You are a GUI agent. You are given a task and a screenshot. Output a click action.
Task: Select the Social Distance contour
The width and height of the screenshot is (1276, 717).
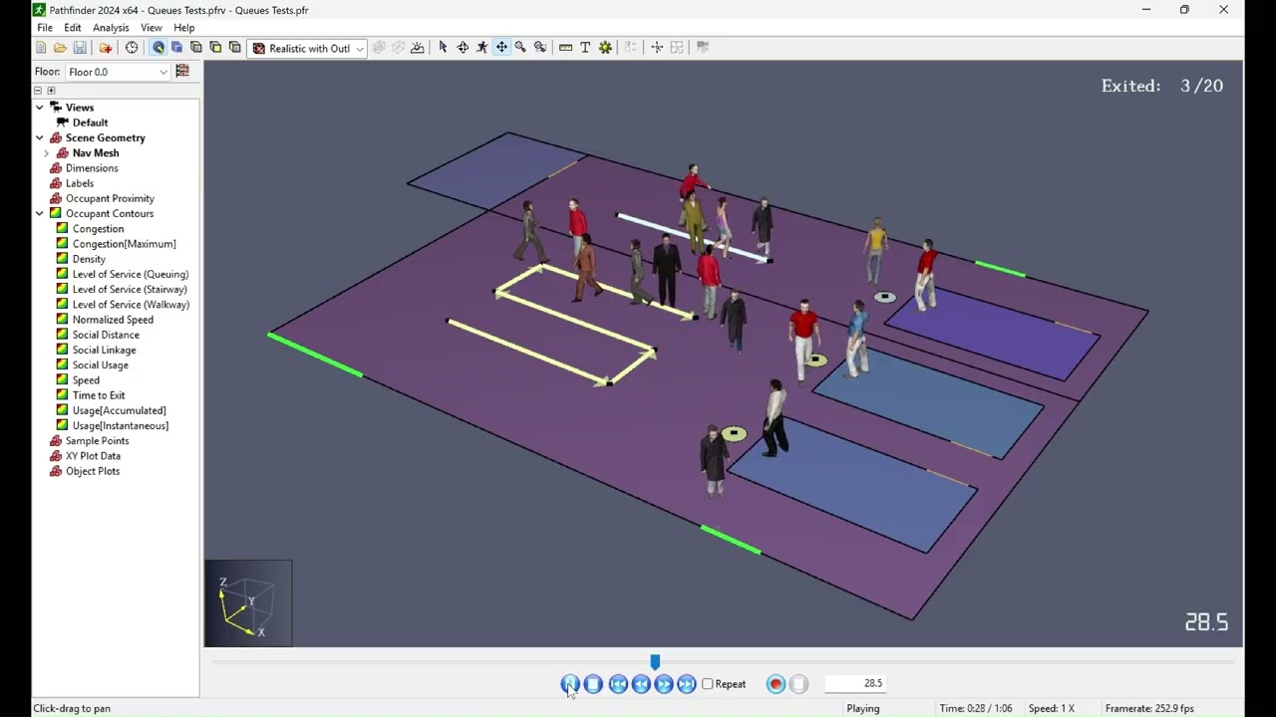(x=106, y=335)
